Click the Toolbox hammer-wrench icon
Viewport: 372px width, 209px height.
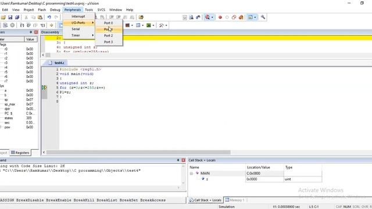(162, 25)
